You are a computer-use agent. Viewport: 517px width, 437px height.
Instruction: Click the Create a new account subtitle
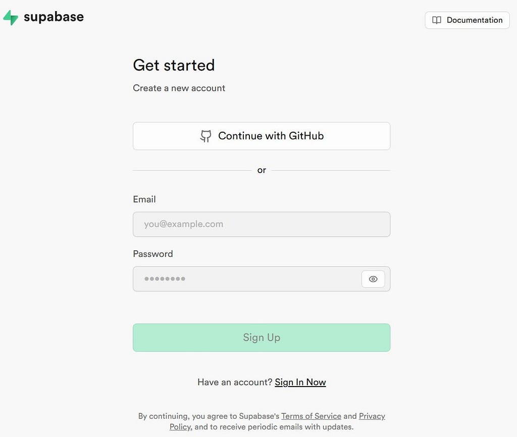(179, 88)
